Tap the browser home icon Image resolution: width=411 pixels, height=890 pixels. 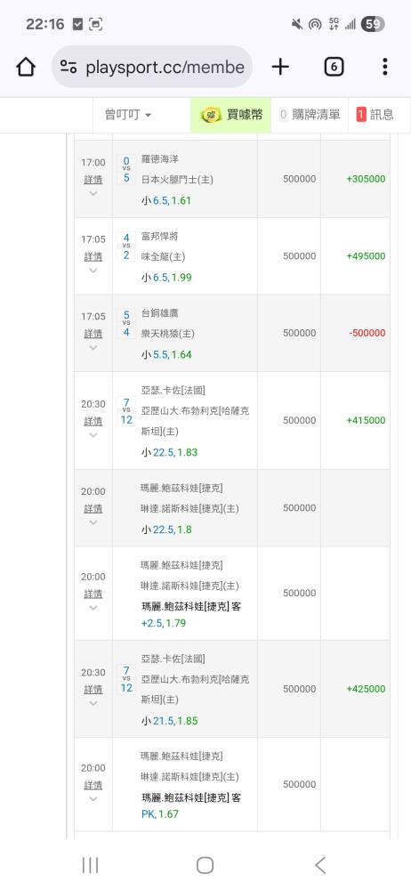pyautogui.click(x=26, y=67)
